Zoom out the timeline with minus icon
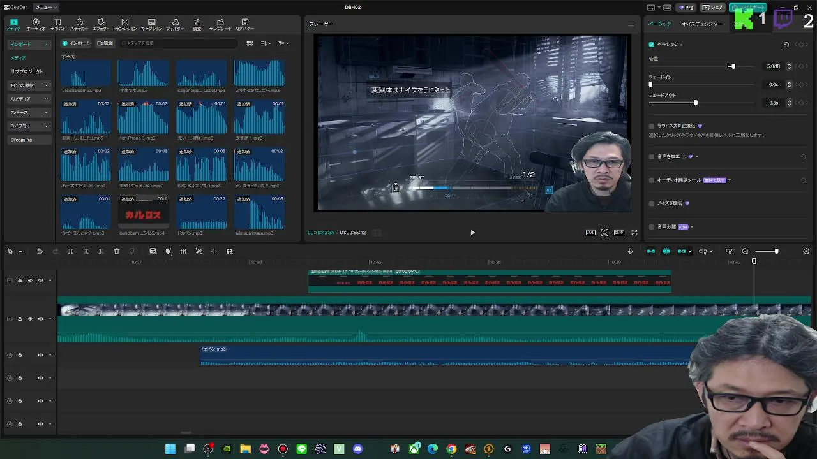The height and width of the screenshot is (459, 817). (745, 251)
